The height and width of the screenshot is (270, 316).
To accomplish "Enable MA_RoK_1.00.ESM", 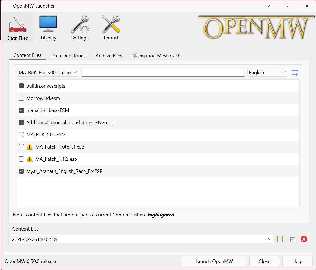I will [x=21, y=134].
